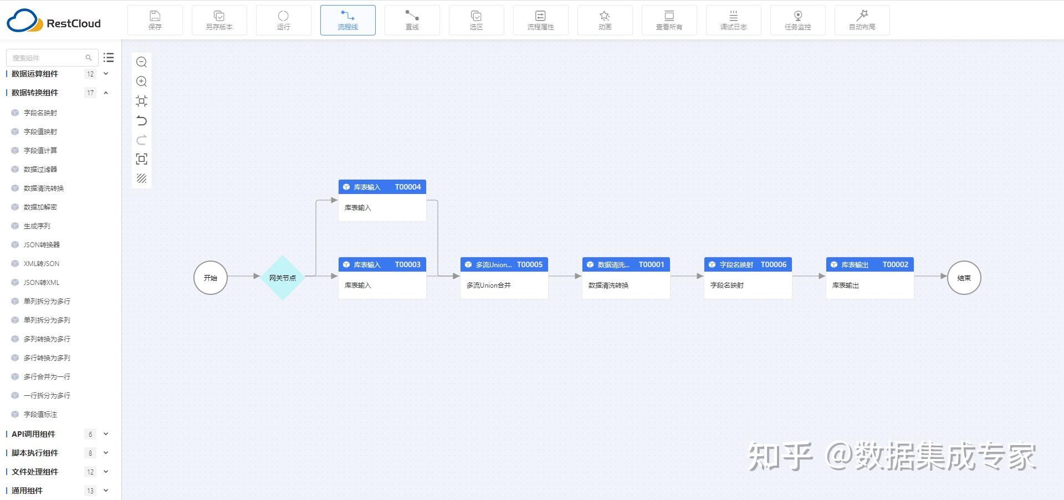Viewport: 1064px width, 500px height.
Task: Open 任务监控 task monitoring
Action: (x=798, y=20)
